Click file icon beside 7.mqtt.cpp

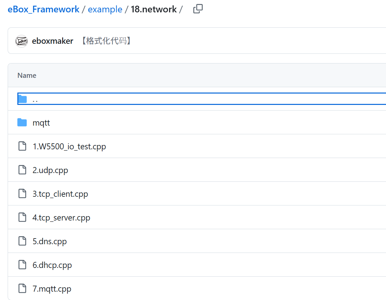click(22, 289)
